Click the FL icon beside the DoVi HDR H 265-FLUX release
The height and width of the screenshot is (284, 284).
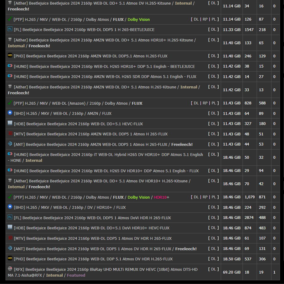(x=10, y=217)
